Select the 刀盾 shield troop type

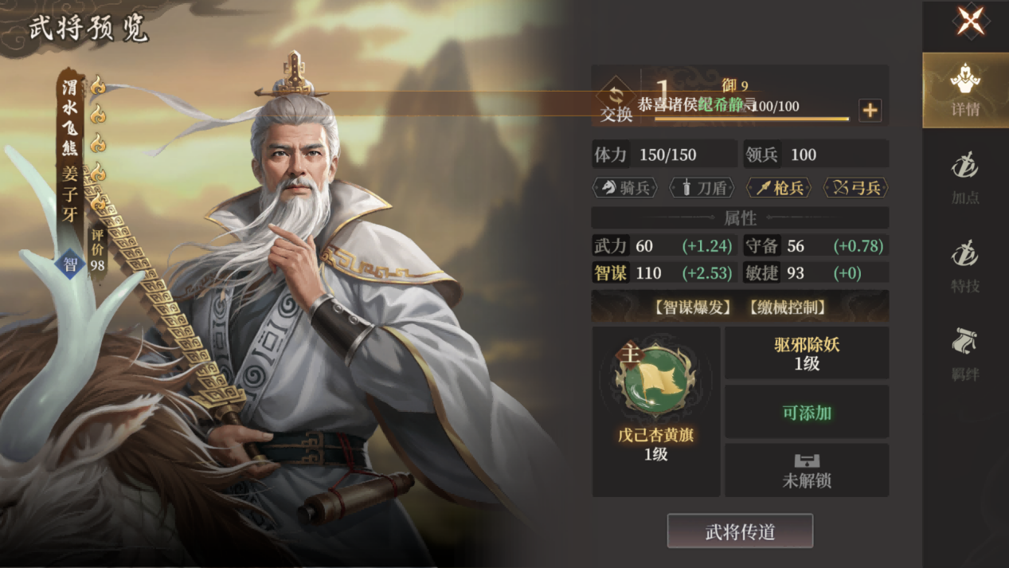702,188
